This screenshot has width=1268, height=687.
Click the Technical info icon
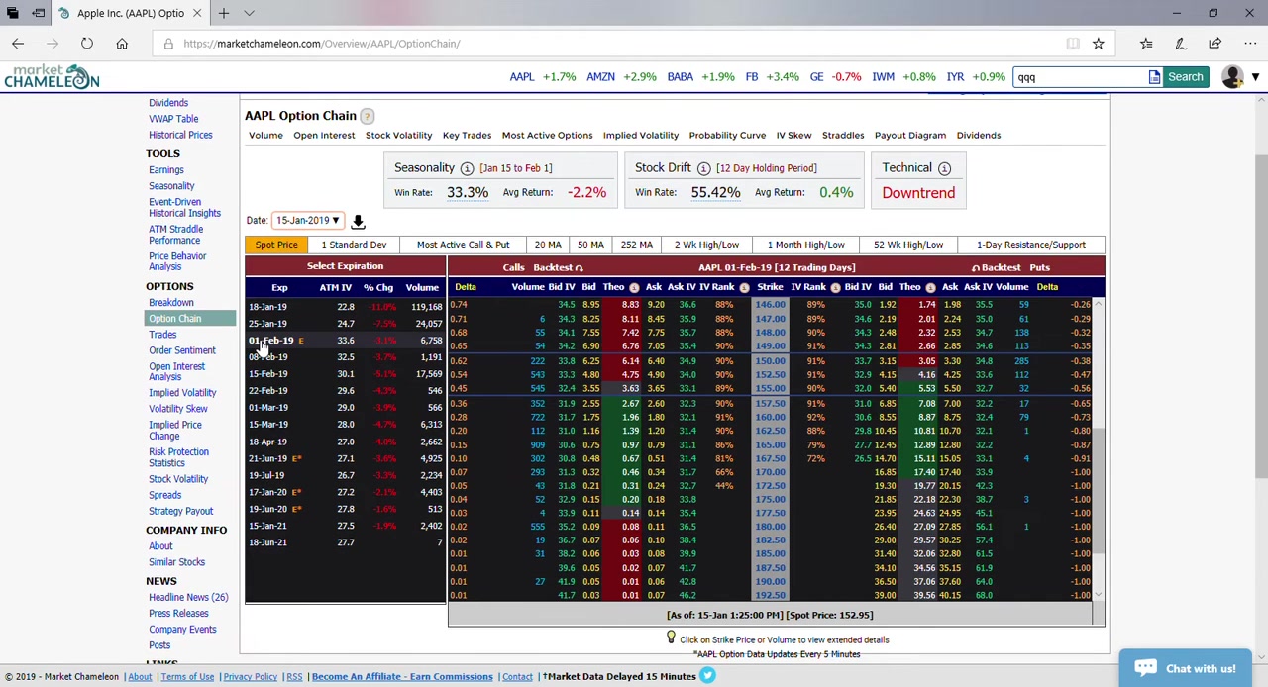[944, 168]
